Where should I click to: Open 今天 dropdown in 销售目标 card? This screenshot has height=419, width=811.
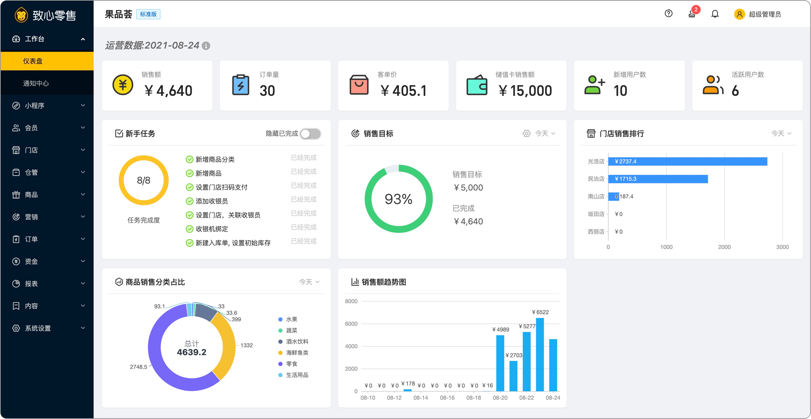[x=545, y=133]
